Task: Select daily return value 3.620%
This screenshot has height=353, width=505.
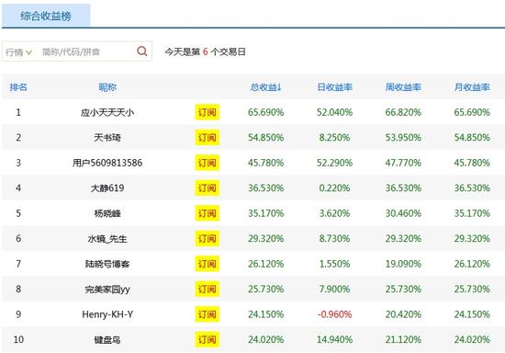Action: tap(334, 213)
